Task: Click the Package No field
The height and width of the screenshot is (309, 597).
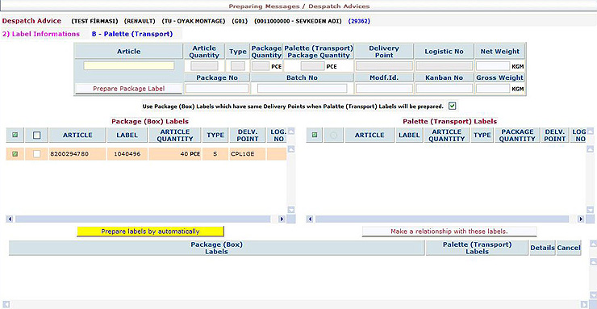Action: coord(217,89)
